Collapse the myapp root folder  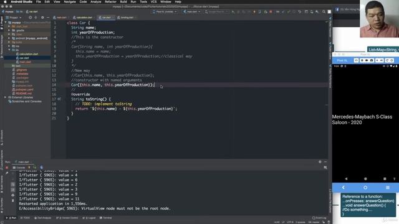point(6,22)
